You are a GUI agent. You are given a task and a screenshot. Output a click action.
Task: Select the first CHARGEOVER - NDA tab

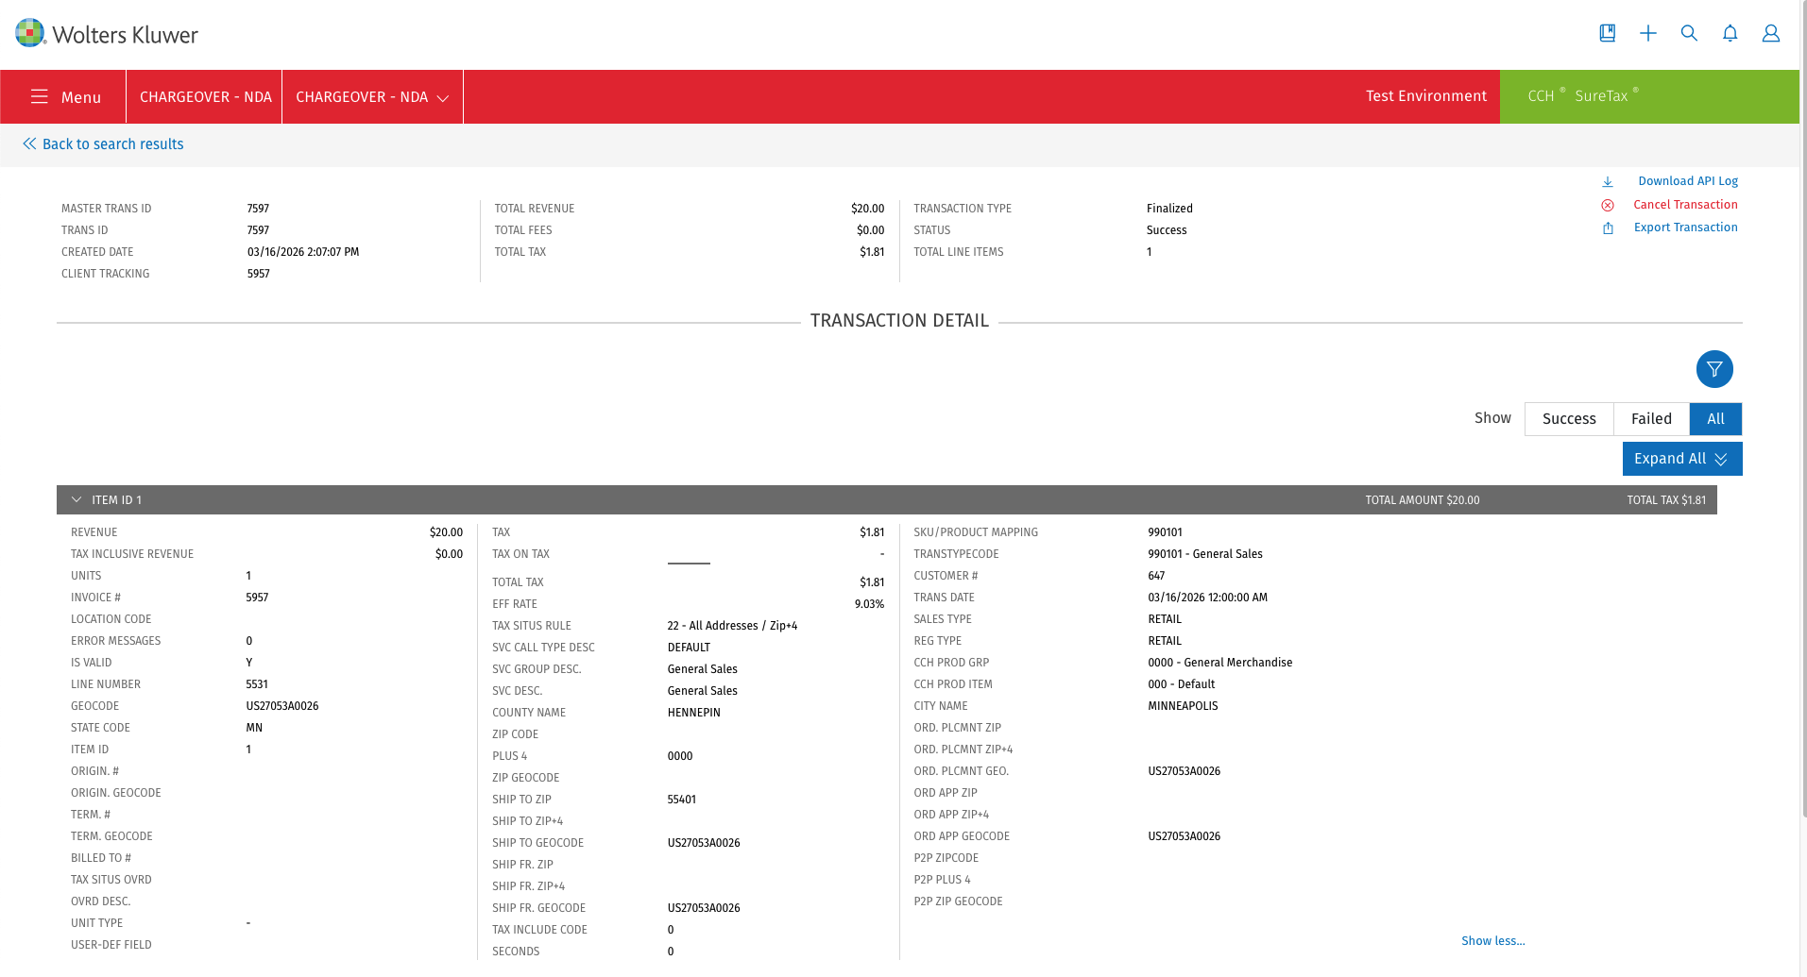205,97
